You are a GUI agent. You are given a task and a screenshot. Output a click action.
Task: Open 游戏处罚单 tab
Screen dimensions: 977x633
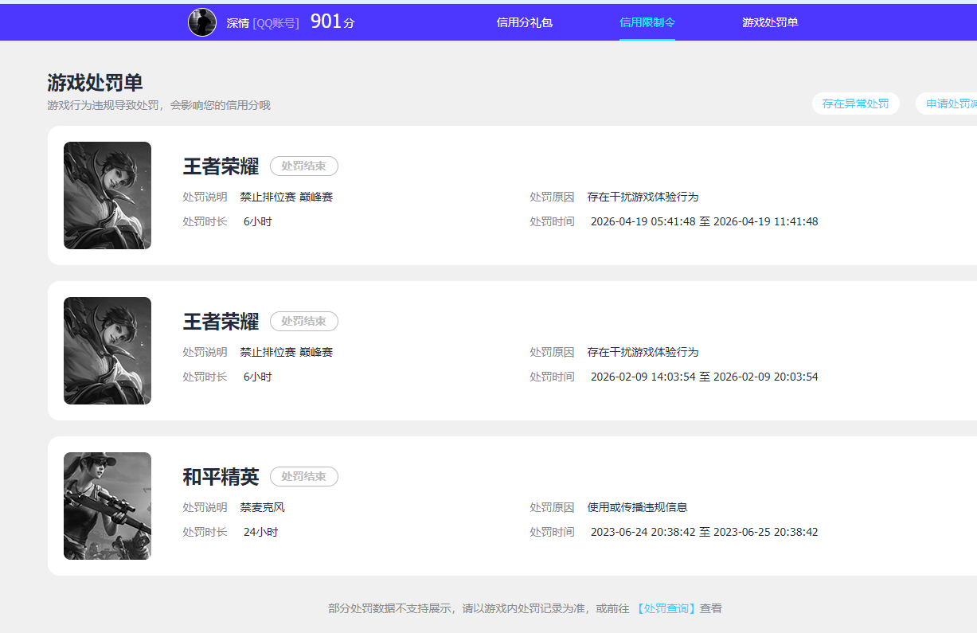[x=770, y=22]
